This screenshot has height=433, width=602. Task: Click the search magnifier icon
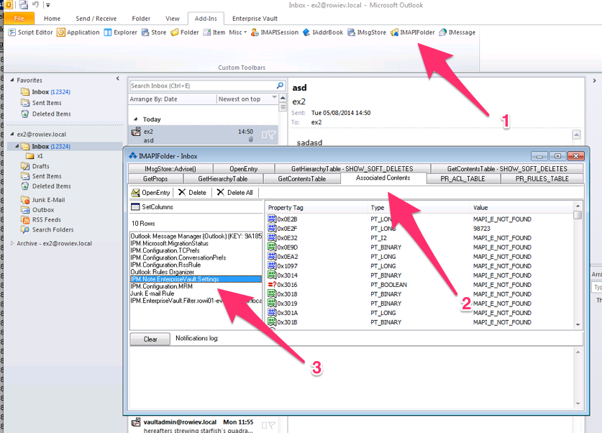click(281, 85)
